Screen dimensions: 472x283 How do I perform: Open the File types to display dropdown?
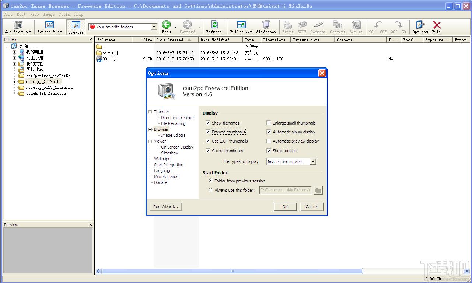(x=313, y=162)
